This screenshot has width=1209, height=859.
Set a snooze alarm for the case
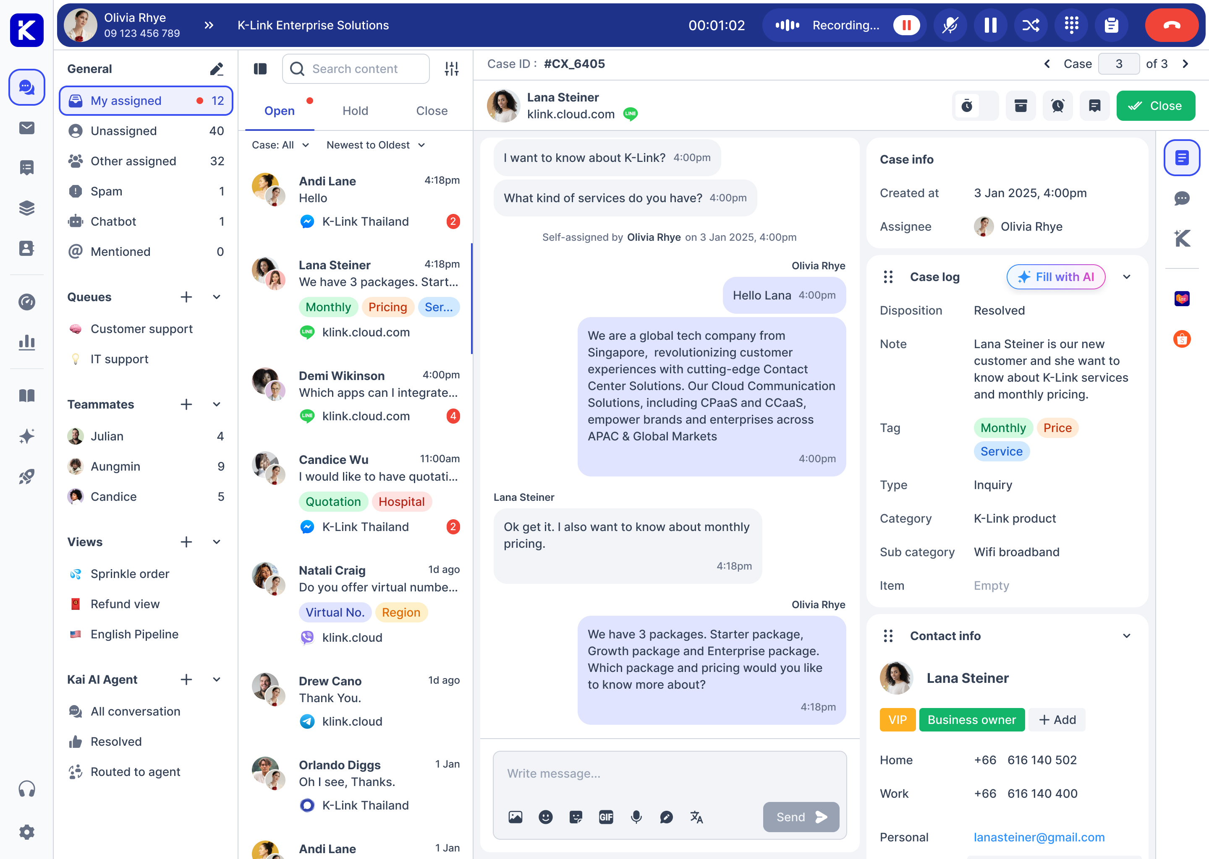tap(1057, 106)
